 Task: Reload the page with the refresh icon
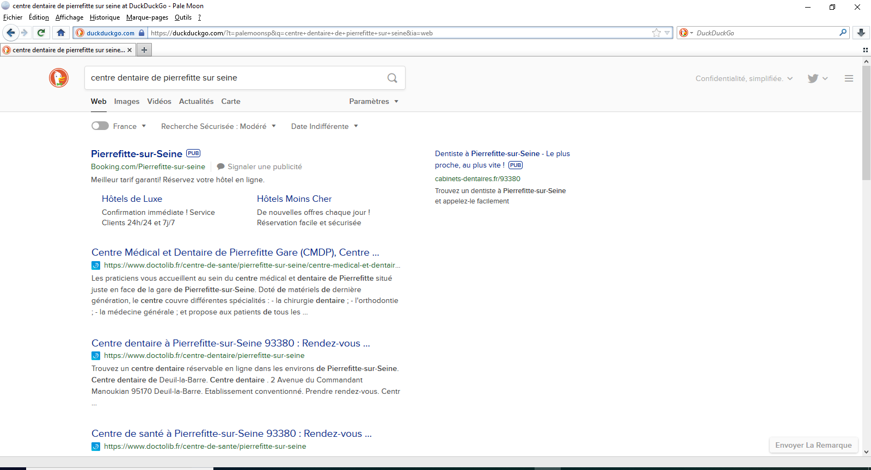click(41, 33)
